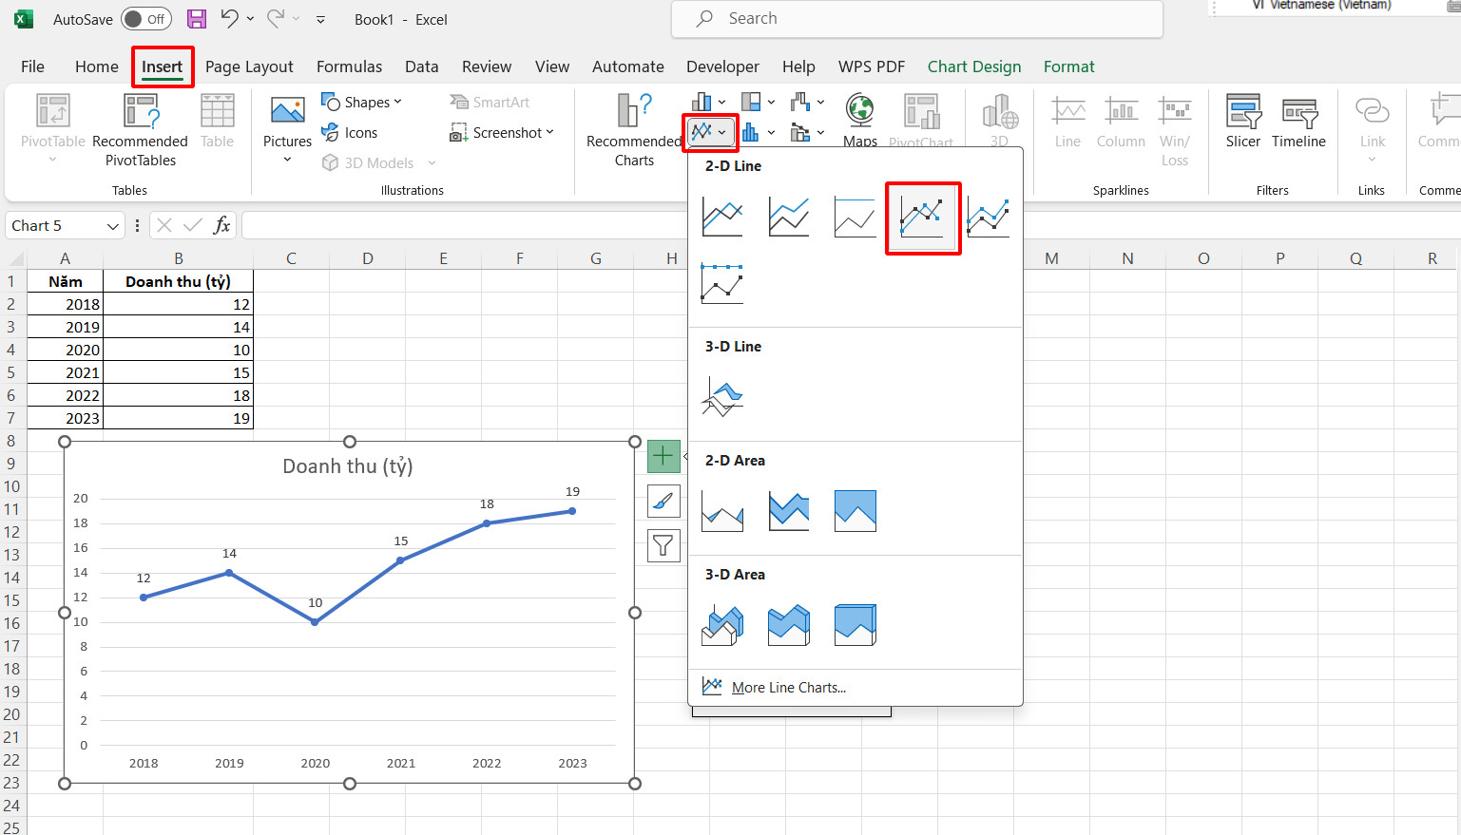Open the Insert Line chart dropdown
The width and height of the screenshot is (1461, 835).
coord(710,132)
